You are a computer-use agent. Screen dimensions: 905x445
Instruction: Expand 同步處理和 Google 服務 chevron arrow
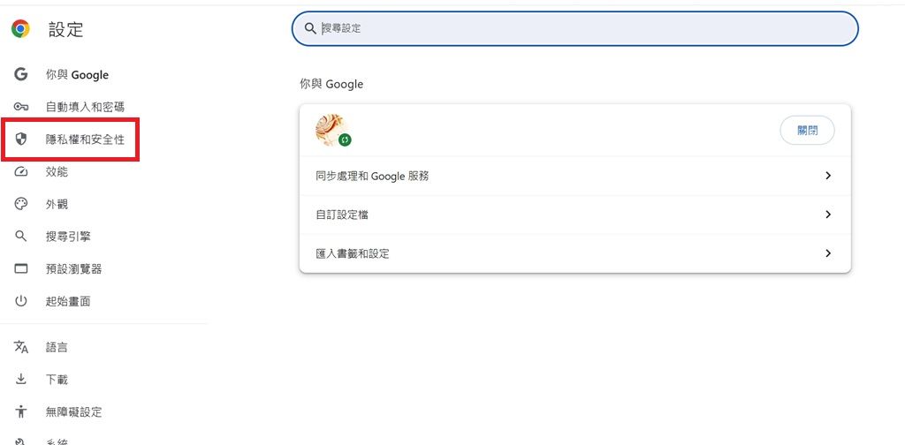pos(828,176)
